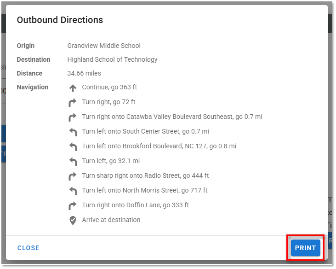
Task: Close the Outbound Directions dialog
Action: click(x=28, y=248)
